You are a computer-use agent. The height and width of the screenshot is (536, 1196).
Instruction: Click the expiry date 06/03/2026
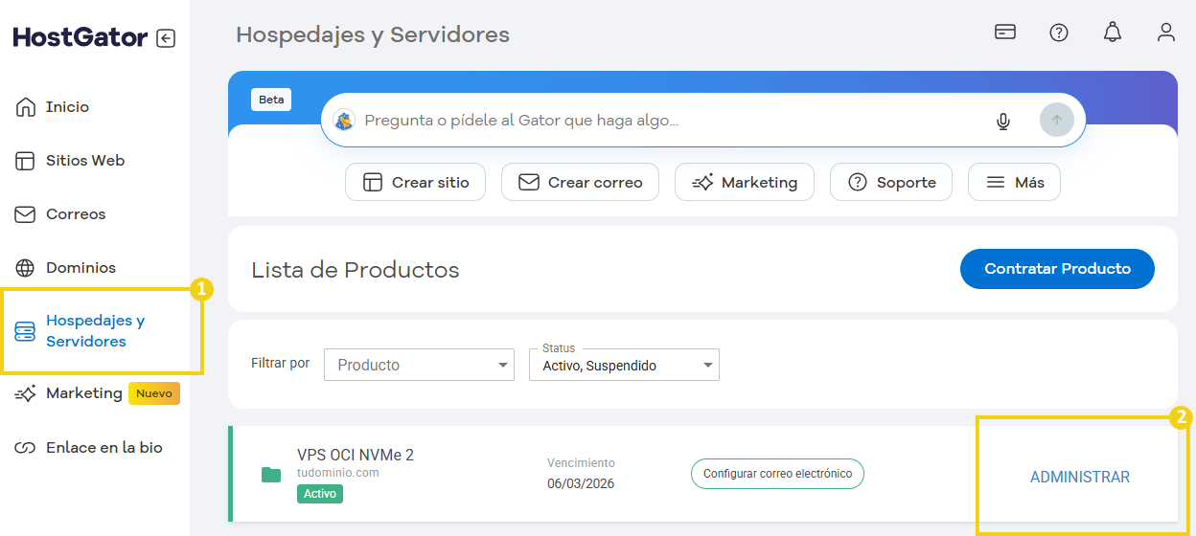click(581, 483)
